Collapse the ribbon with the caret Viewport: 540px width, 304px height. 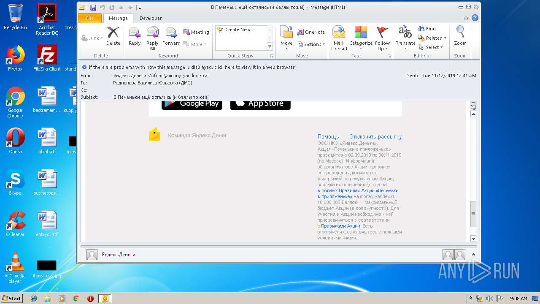point(466,18)
